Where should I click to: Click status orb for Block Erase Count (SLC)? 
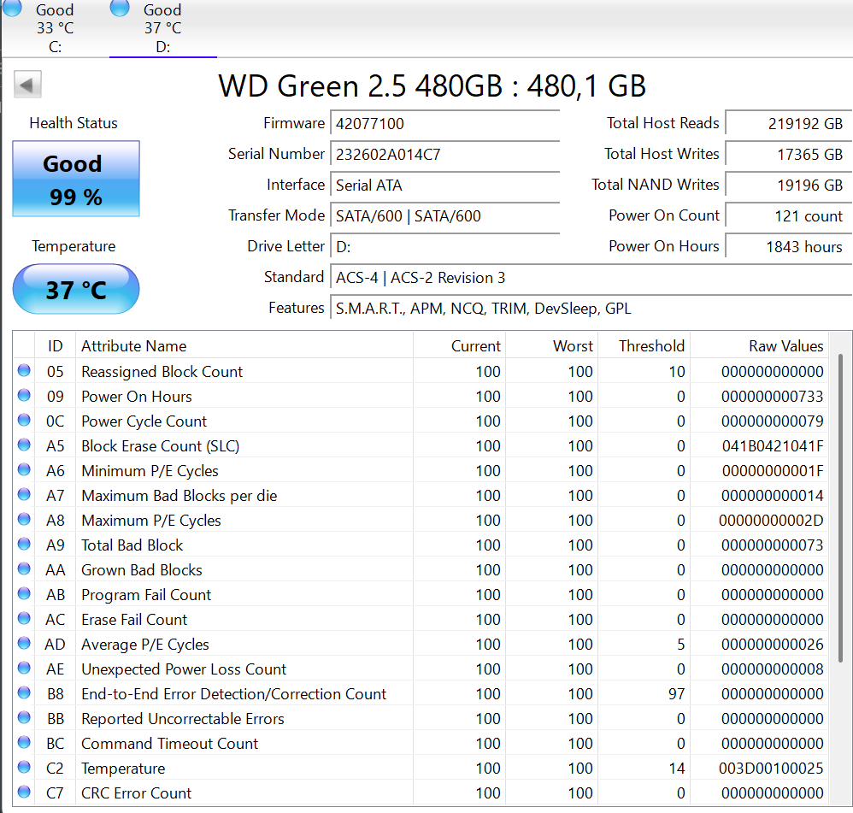(x=24, y=445)
